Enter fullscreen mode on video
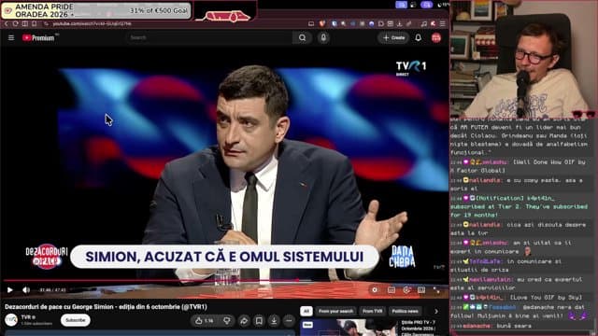Screen dimensions: 598x336 [x=436, y=290]
